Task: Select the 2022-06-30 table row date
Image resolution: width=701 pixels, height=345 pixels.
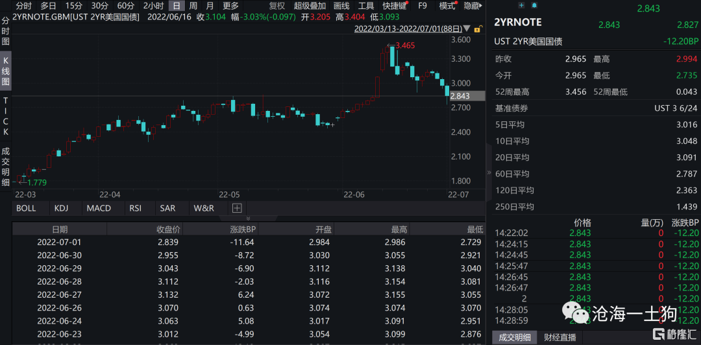Action: click(58, 255)
